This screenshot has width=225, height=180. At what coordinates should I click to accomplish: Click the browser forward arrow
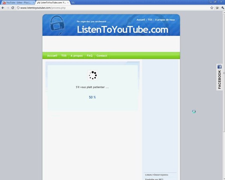coord(8,8)
